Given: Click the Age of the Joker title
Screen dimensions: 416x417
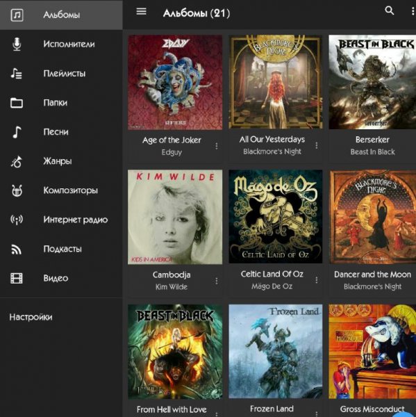Looking at the screenshot, I should pos(172,140).
